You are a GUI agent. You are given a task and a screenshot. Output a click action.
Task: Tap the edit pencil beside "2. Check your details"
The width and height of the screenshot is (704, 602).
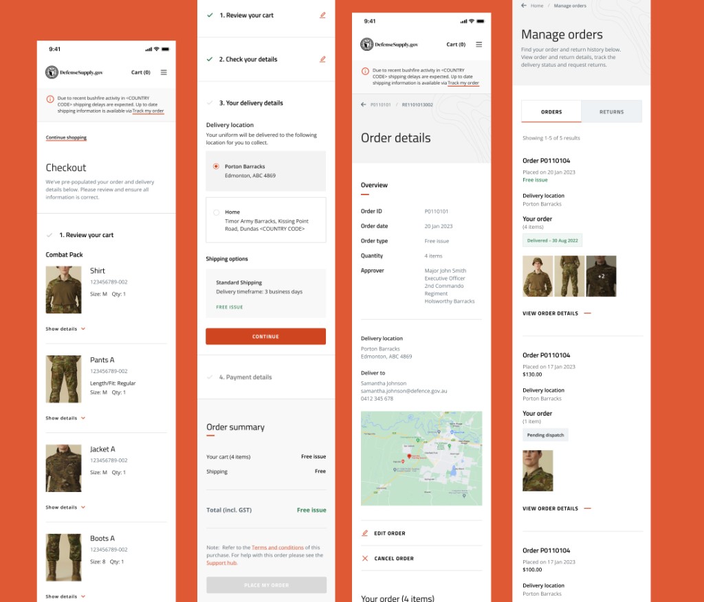[x=322, y=59]
